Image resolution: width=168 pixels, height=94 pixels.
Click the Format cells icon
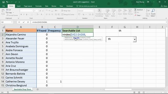click(130, 11)
